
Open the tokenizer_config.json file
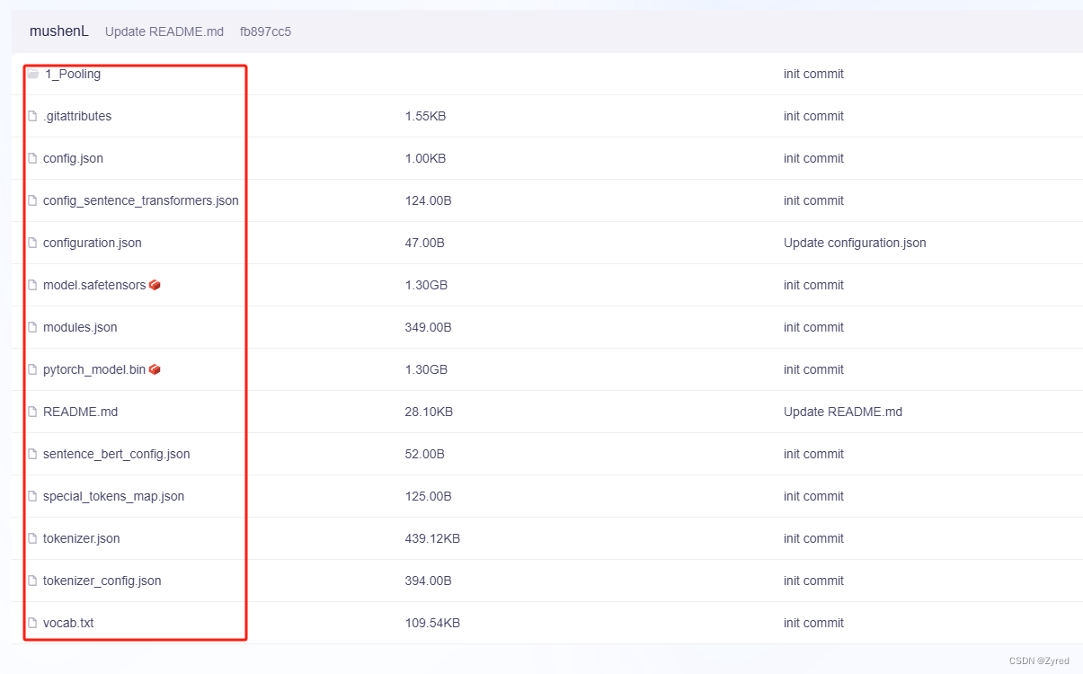(x=102, y=581)
